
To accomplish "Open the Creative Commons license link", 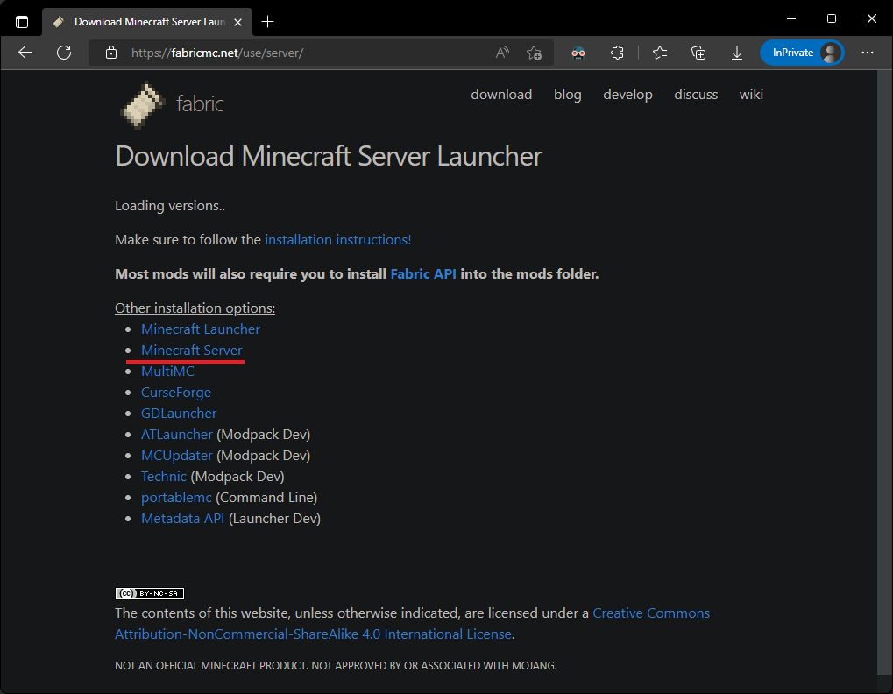I will 413,623.
